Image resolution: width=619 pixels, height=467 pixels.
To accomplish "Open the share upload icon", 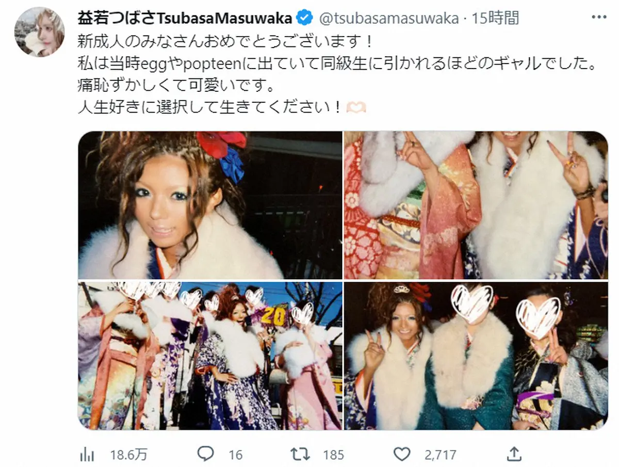I will [x=514, y=454].
